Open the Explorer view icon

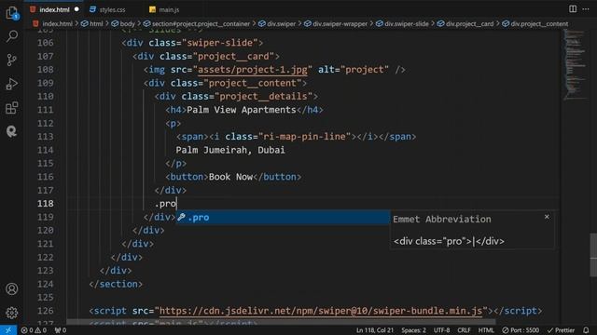point(12,13)
